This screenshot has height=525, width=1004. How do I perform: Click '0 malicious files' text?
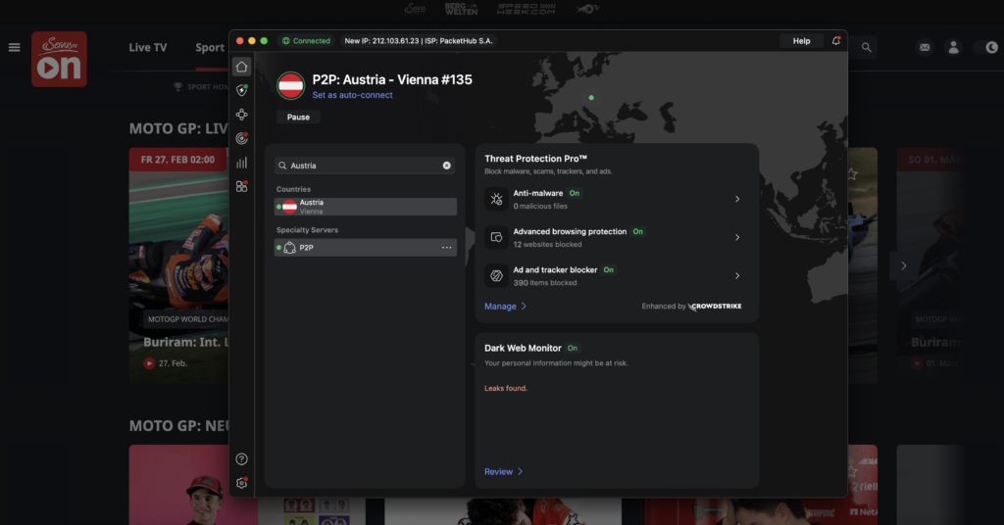click(540, 206)
